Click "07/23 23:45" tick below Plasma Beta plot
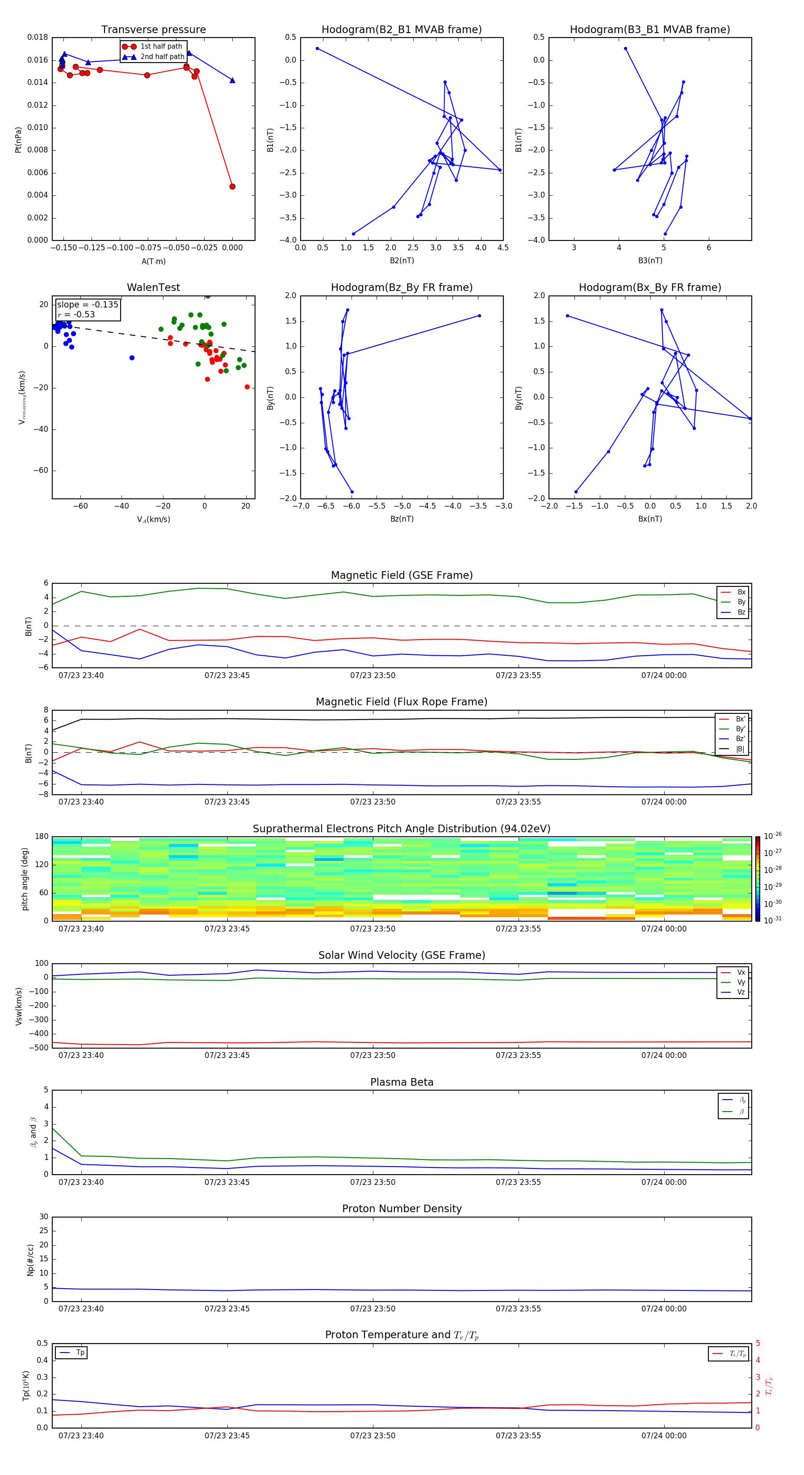The image size is (804, 1475). coord(227,1182)
